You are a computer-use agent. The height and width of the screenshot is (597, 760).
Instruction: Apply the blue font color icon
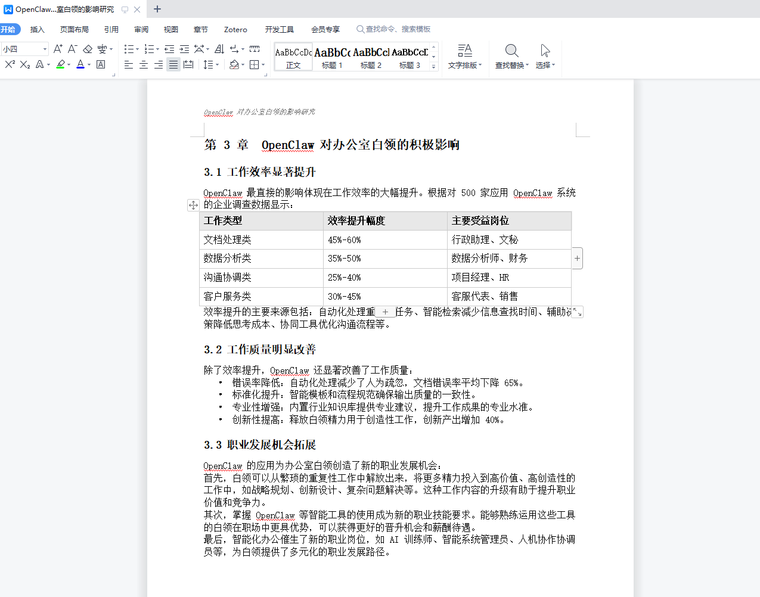pos(80,64)
